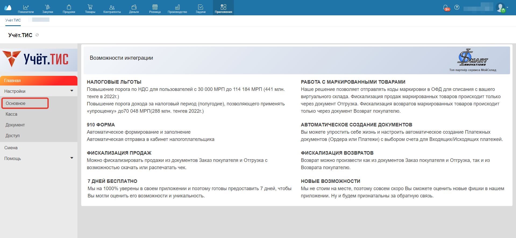
Task: Open the Розница retail section
Action: 155,8
